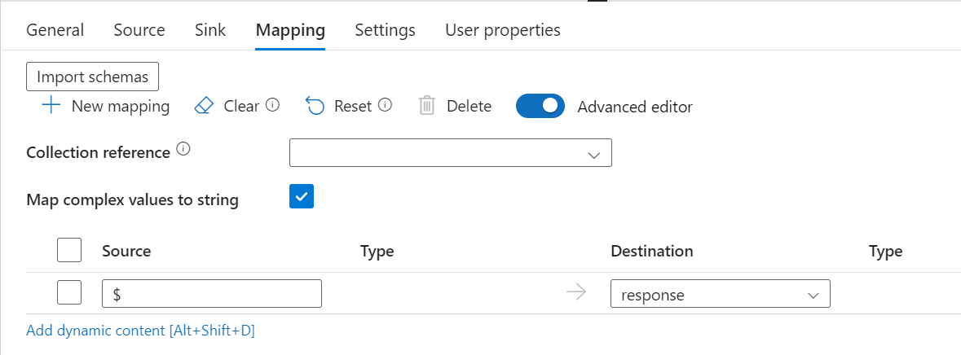
Task: Uncheck Map complex values to string
Action: point(302,197)
